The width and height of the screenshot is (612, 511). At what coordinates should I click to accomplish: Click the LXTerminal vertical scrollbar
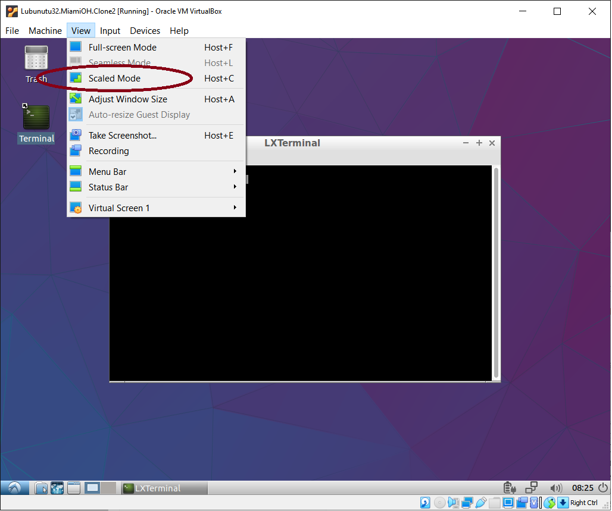496,272
